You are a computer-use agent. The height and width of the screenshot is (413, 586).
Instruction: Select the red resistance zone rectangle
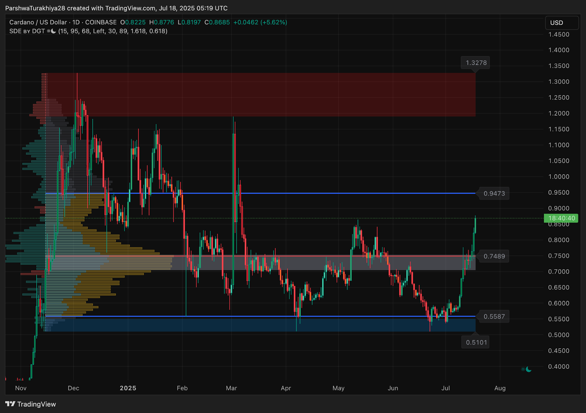coord(261,95)
